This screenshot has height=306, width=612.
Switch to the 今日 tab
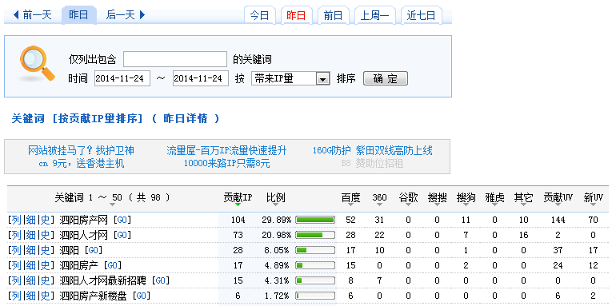[x=259, y=16]
